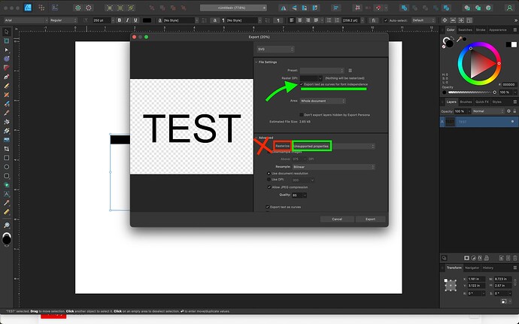This screenshot has height=324, width=519.
Task: Open the Quick FX tab
Action: pos(482,102)
